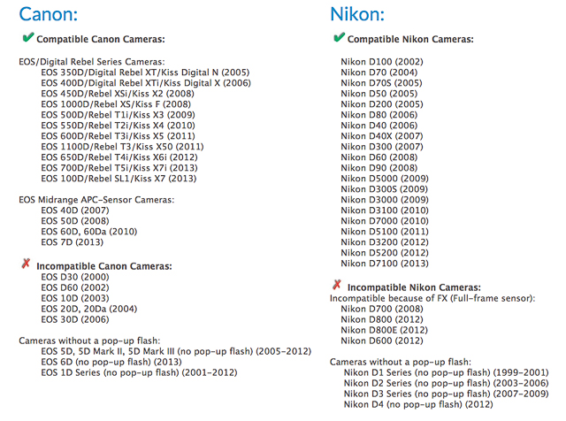
Task: Click Incompatible because of FX (Full-frame sensor) line
Action: (432, 298)
